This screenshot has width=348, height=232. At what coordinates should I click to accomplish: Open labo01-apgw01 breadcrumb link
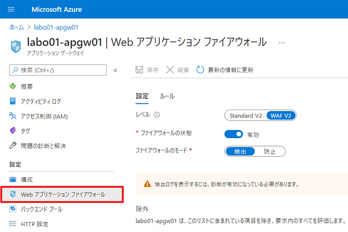coord(56,27)
